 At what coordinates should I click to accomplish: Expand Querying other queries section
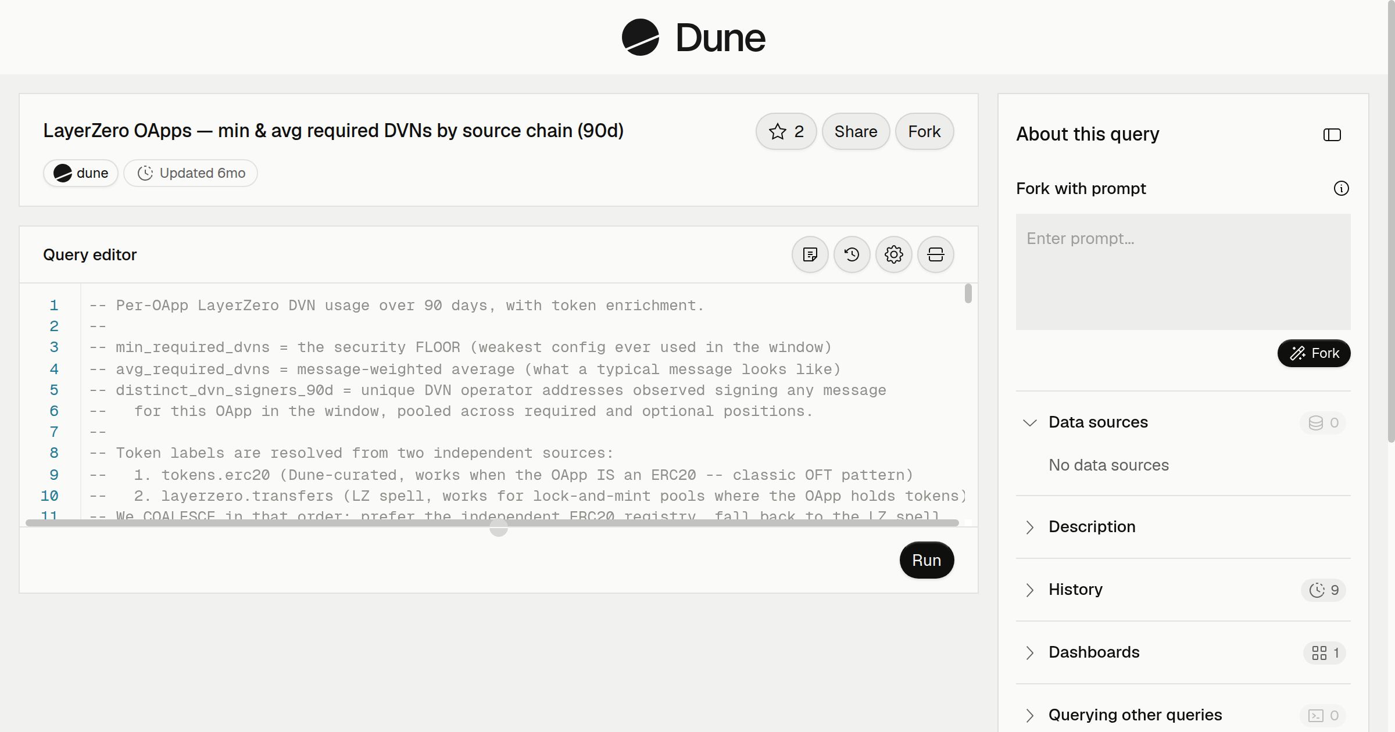[x=1030, y=715]
